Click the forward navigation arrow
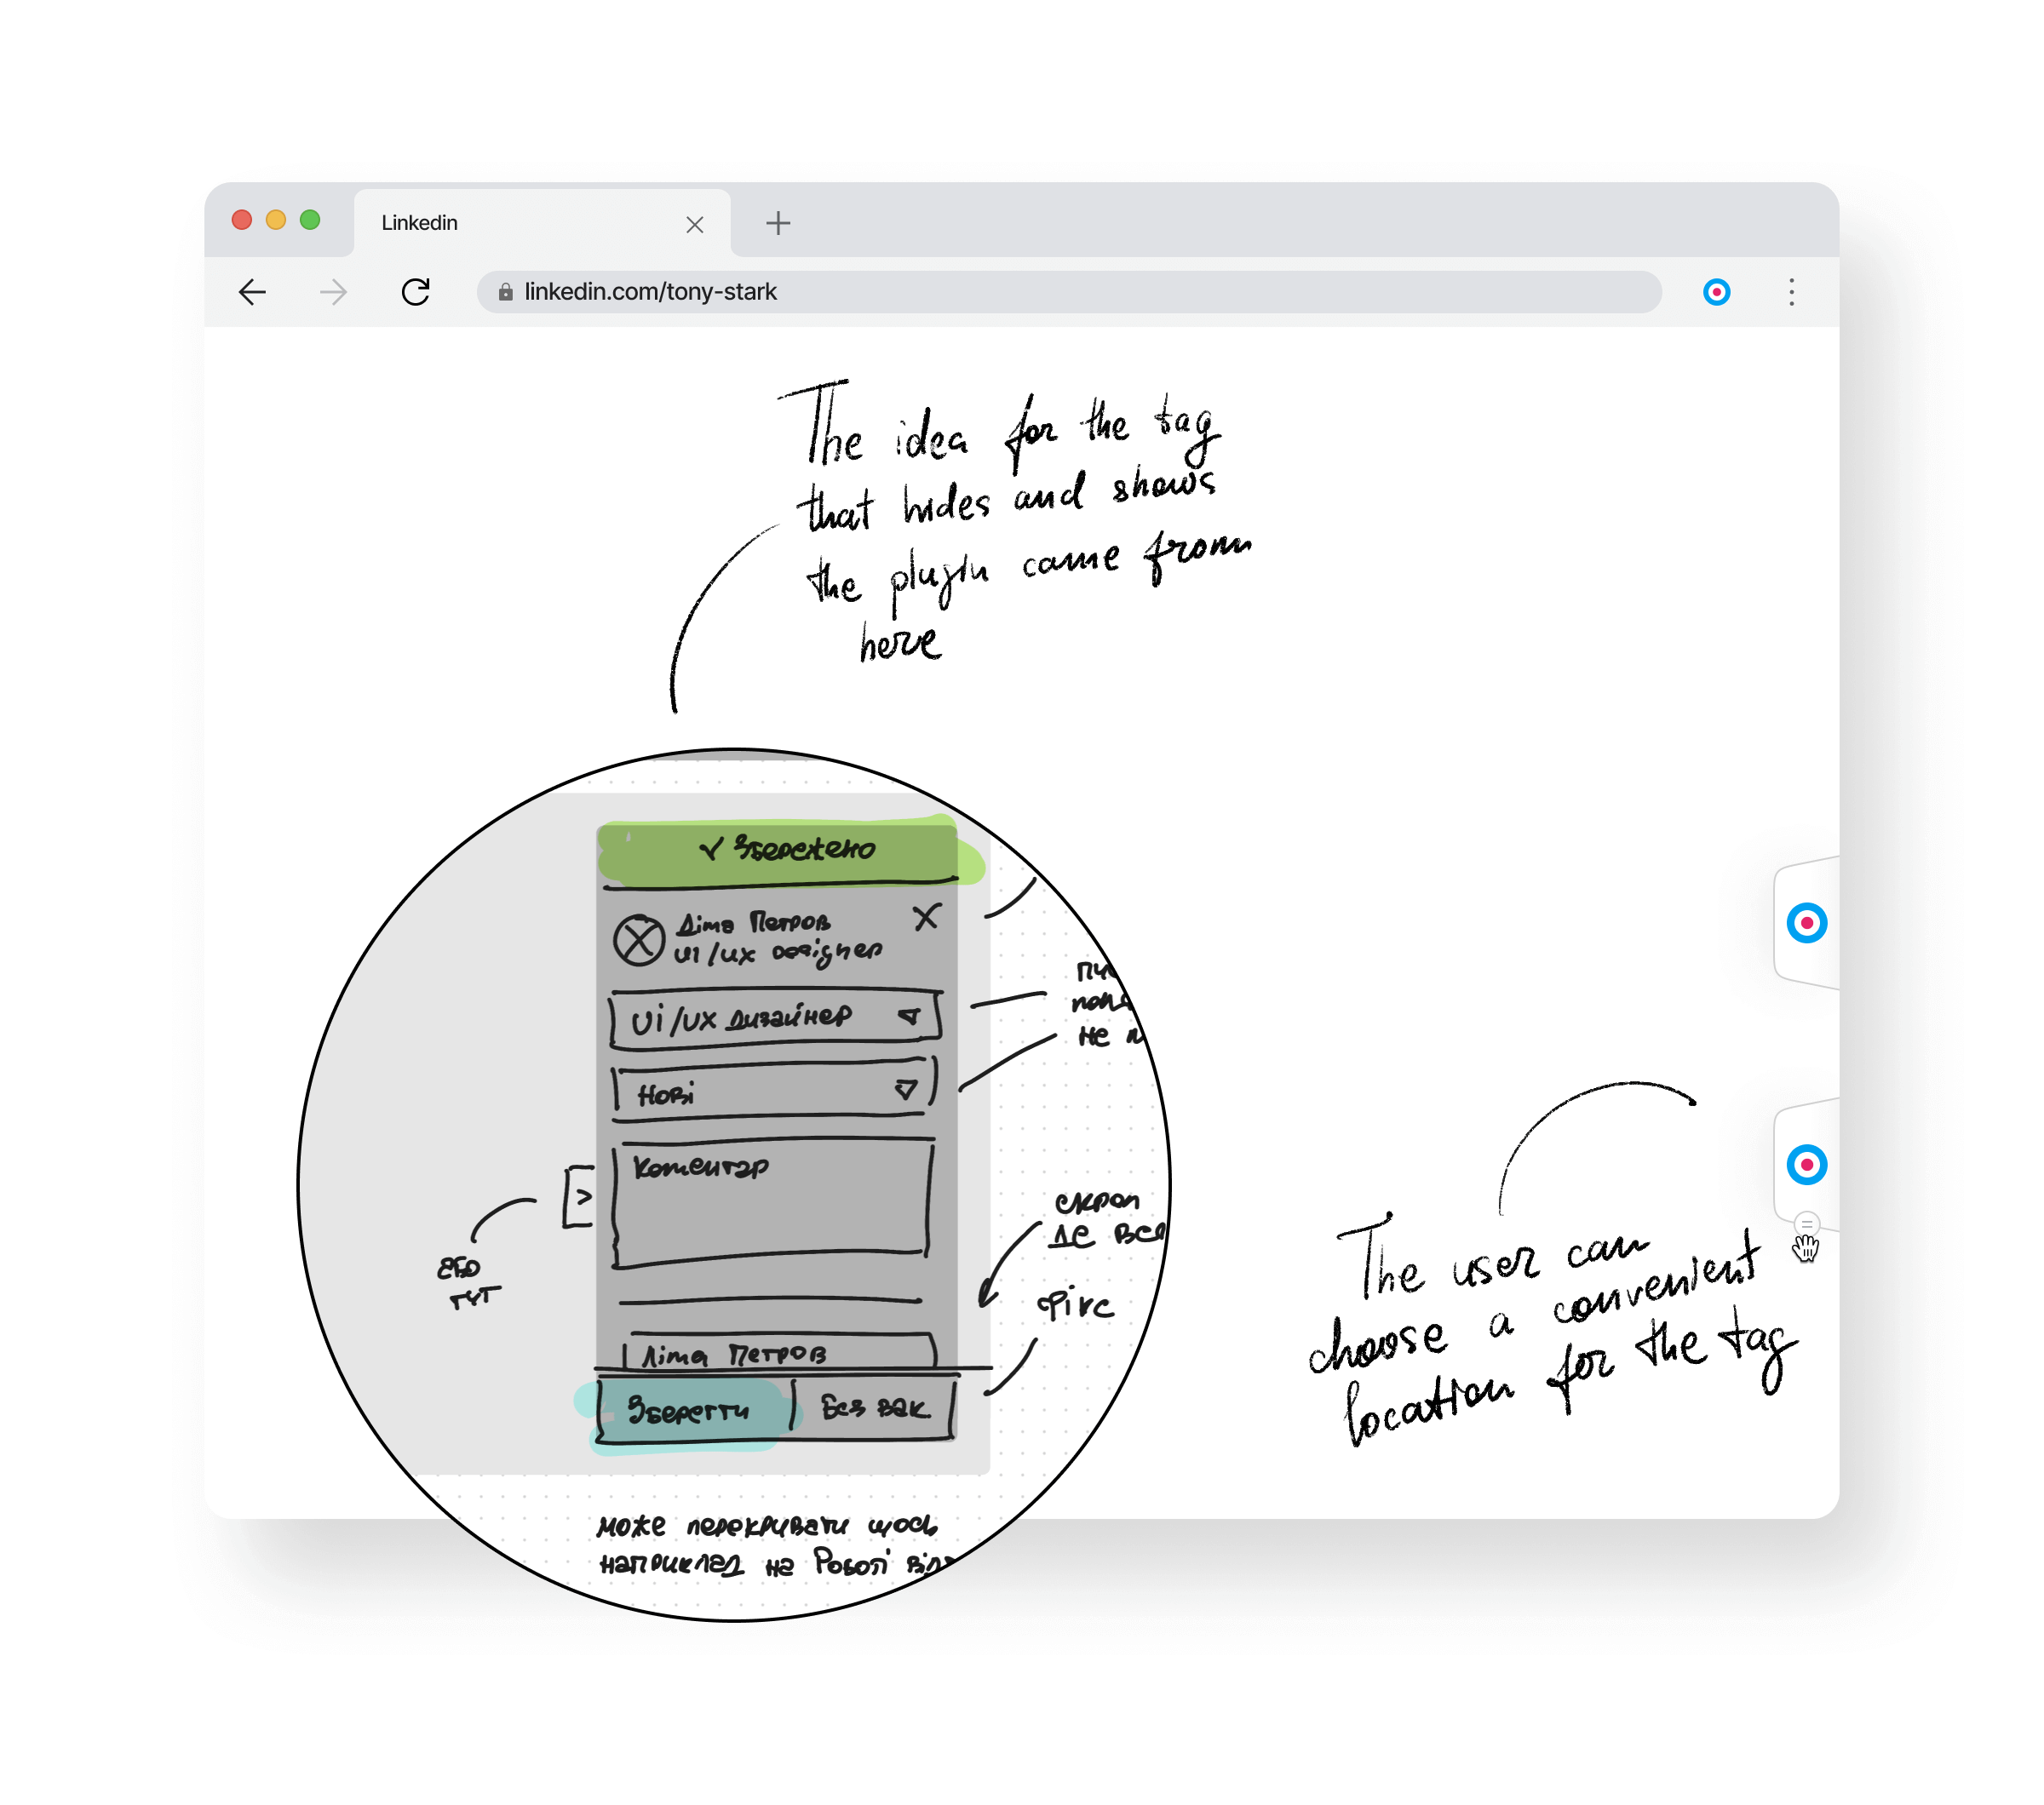Viewport: 2044px width, 1805px height. [333, 293]
